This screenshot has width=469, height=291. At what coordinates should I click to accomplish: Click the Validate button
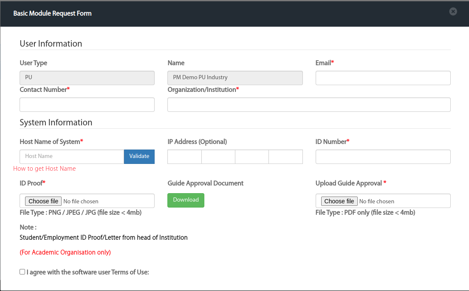(139, 157)
